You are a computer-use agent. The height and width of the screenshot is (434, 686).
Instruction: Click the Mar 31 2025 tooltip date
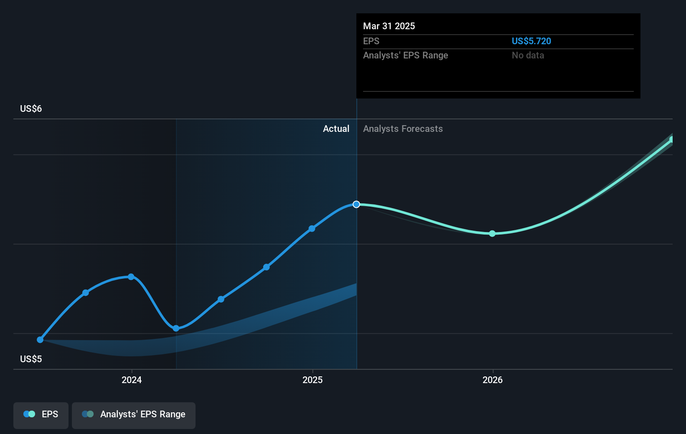click(389, 26)
